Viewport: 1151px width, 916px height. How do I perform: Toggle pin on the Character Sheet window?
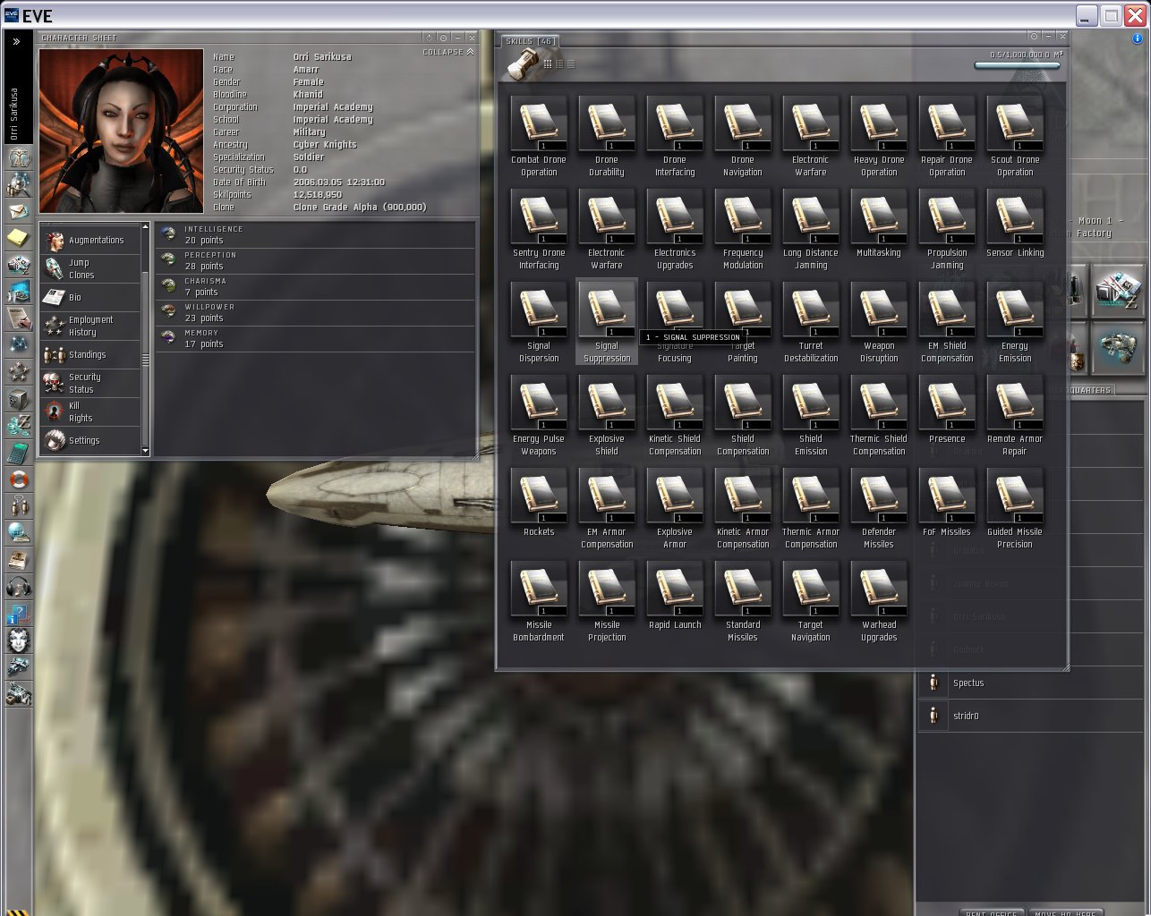[443, 38]
